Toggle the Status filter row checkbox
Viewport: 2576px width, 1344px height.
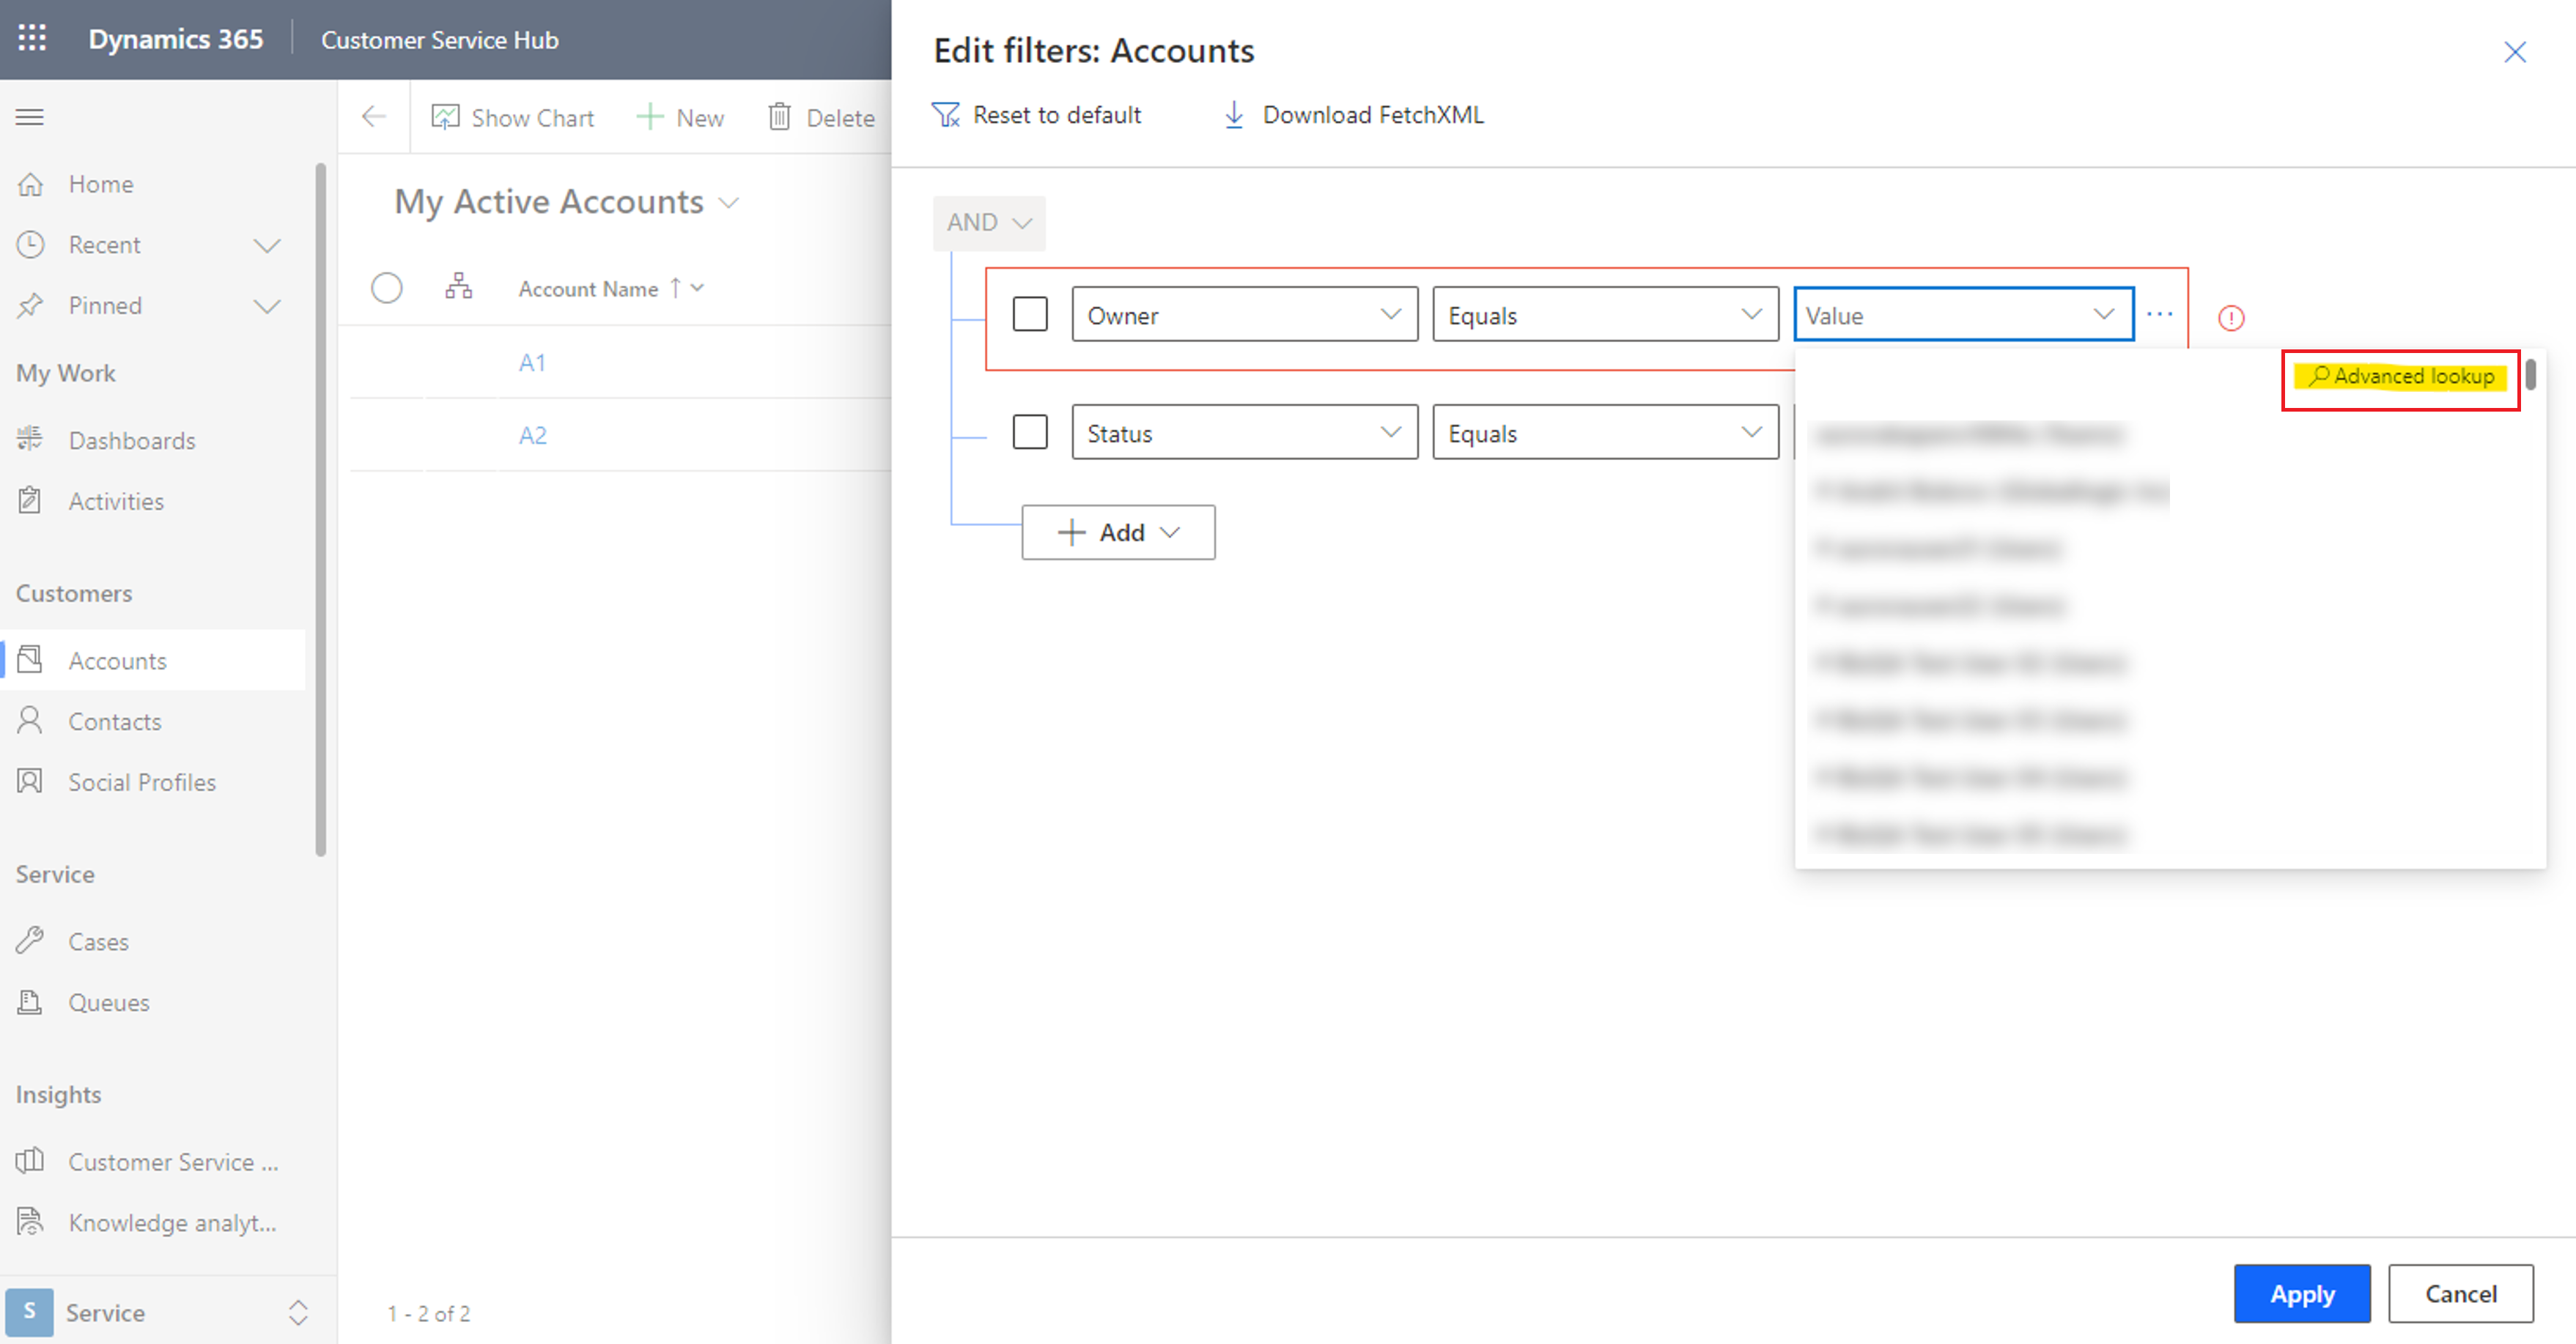(x=1029, y=433)
